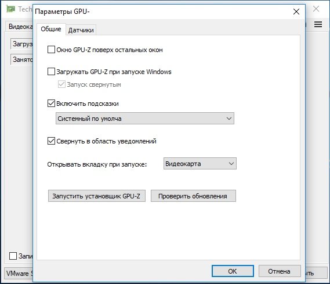Expand the Системный по умолча language dropdown
The width and height of the screenshot is (330, 284).
coord(145,119)
